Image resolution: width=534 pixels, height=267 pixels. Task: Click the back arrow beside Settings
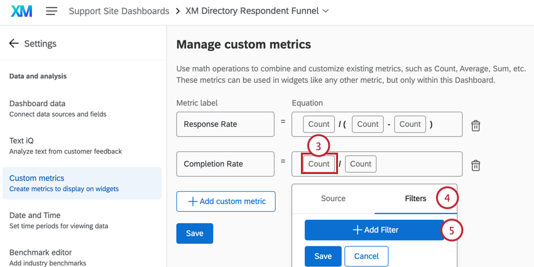point(14,43)
